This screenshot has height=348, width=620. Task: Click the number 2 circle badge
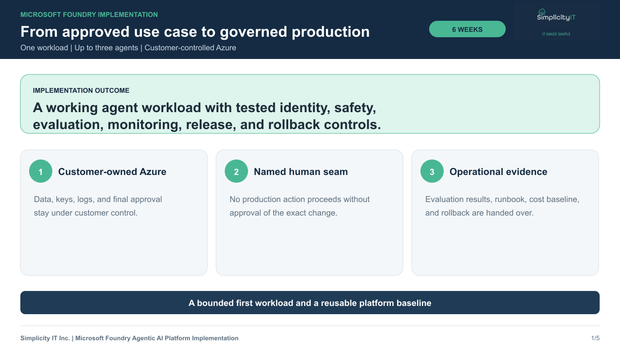coord(236,171)
